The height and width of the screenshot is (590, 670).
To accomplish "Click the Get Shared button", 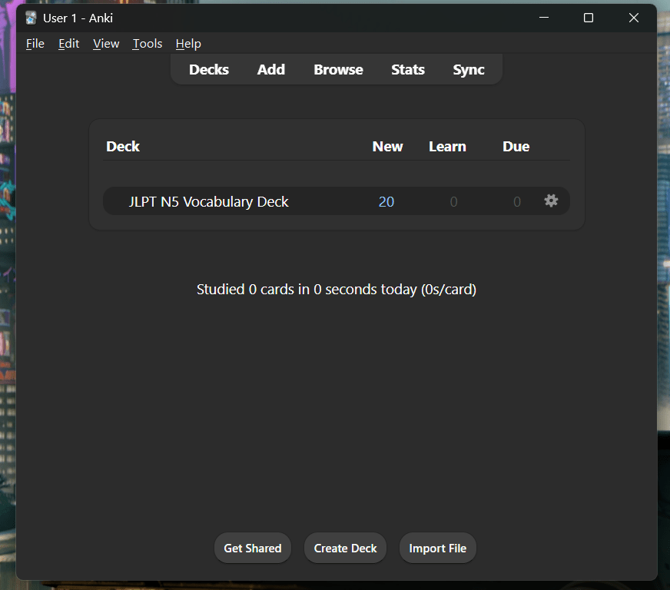I will point(252,549).
